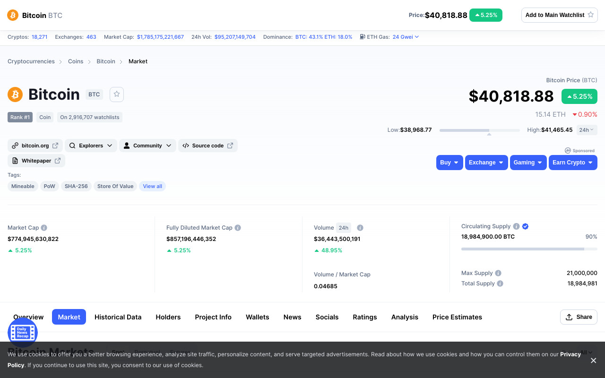Click the info icon next to Circulating Supply
Screen dimensions: 605x378
click(x=516, y=226)
